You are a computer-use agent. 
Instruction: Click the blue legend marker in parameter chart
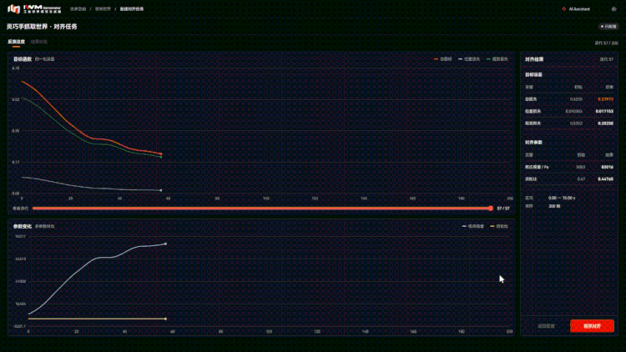(464, 226)
